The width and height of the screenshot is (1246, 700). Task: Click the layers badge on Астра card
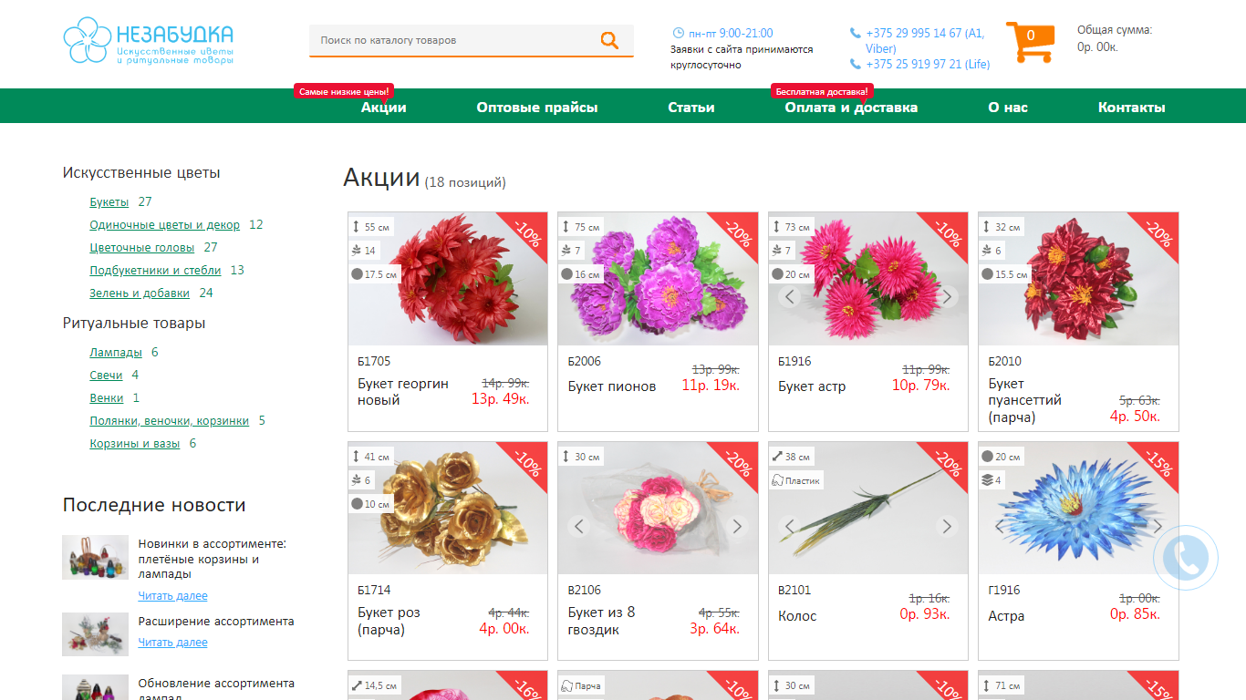992,480
